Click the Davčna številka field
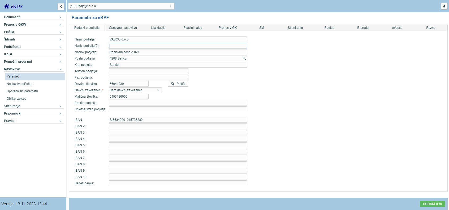 pyautogui.click(x=129, y=84)
